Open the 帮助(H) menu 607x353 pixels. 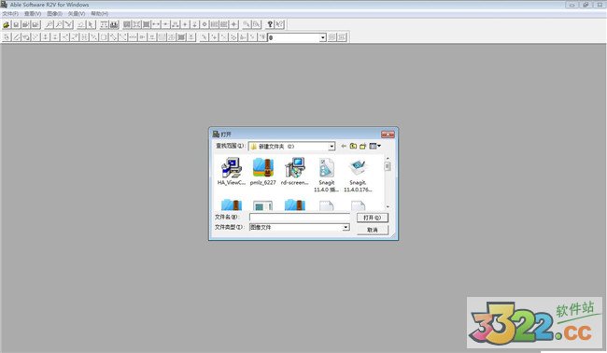pos(100,14)
